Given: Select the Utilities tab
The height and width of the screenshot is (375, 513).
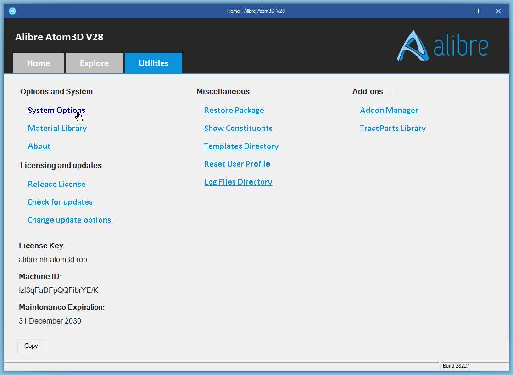Looking at the screenshot, I should [153, 63].
